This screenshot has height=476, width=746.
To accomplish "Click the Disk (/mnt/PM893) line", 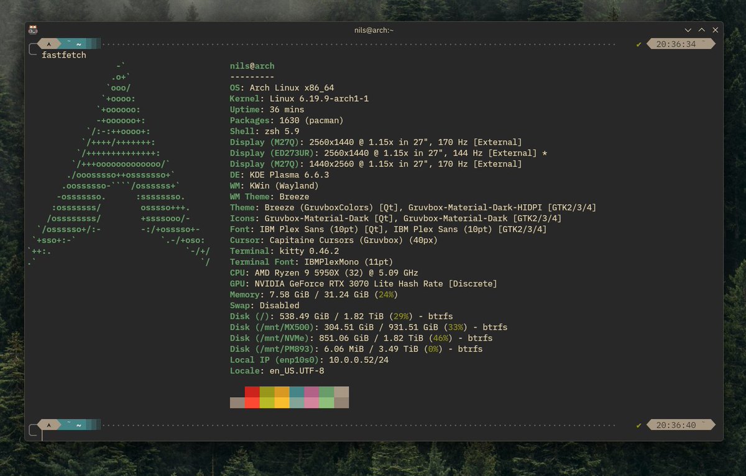I will (356, 349).
